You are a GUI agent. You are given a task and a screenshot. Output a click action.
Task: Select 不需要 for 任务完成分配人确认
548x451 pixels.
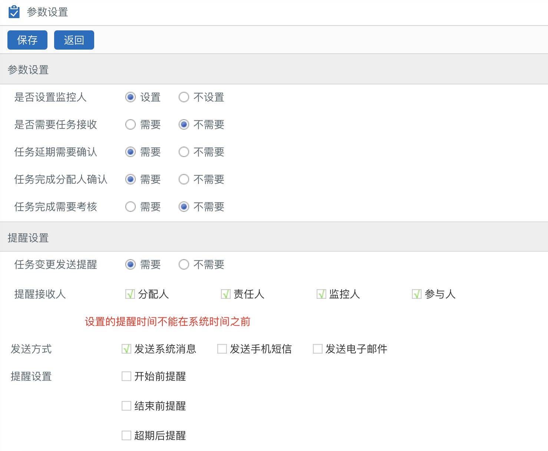[184, 180]
